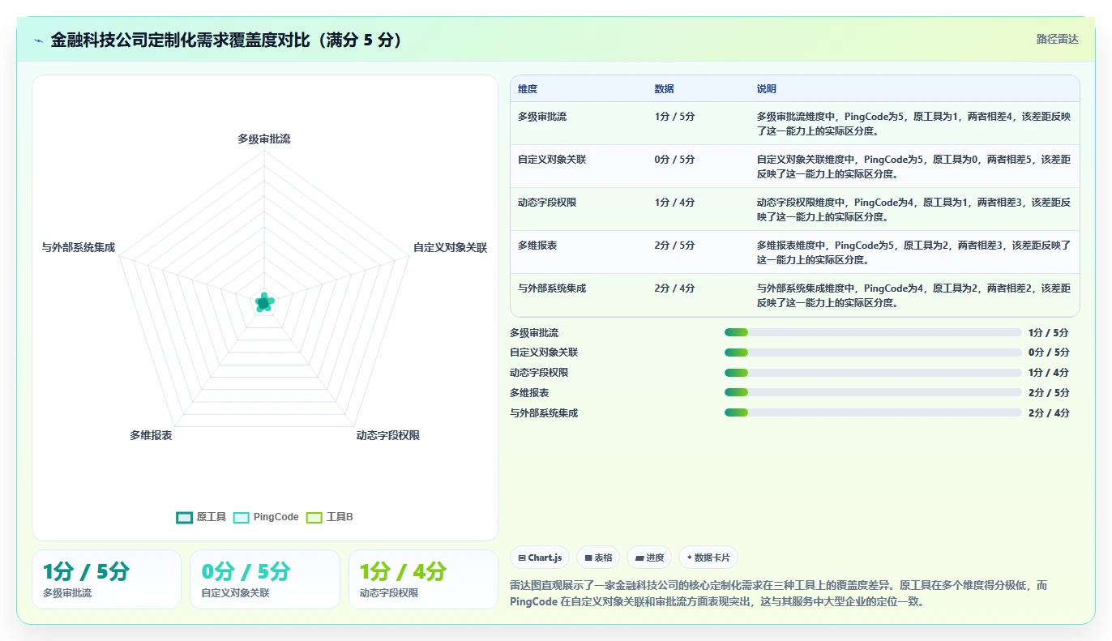Click the 与外部系统集成 radar axis label
Screen dimensions: 1112x641
[79, 248]
